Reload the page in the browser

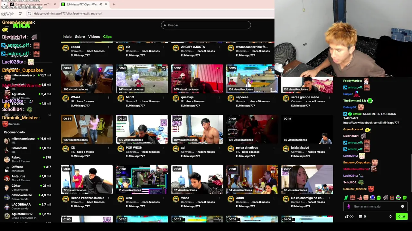[20, 13]
